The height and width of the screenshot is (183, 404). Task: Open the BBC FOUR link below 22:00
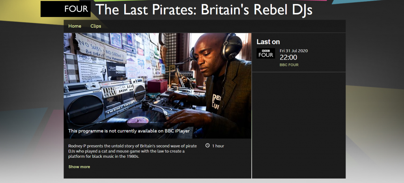(x=289, y=65)
